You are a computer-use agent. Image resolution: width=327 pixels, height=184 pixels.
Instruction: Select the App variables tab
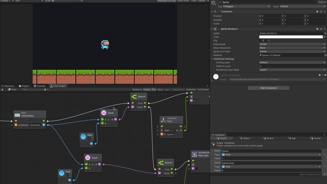pos(292,138)
